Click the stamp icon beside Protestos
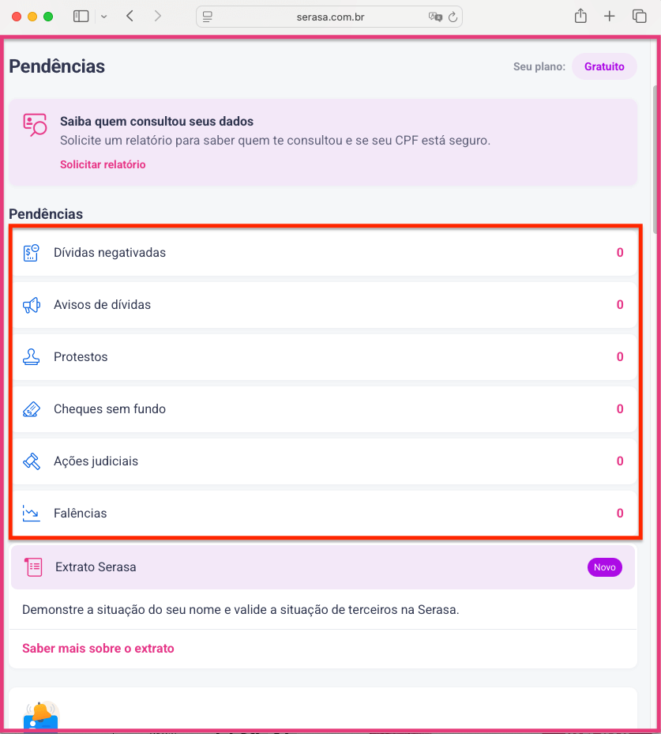 point(32,357)
